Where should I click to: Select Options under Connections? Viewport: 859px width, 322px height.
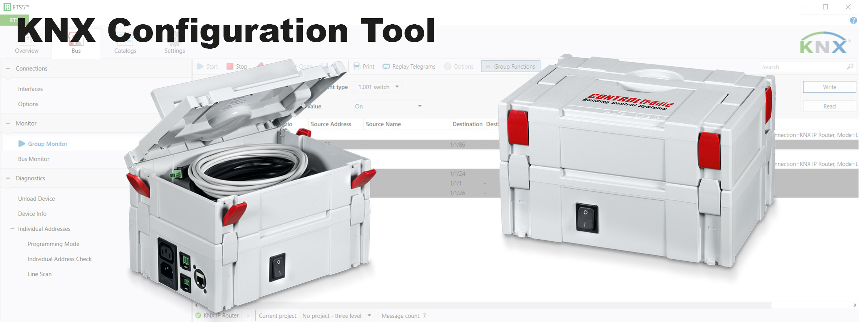pos(28,104)
